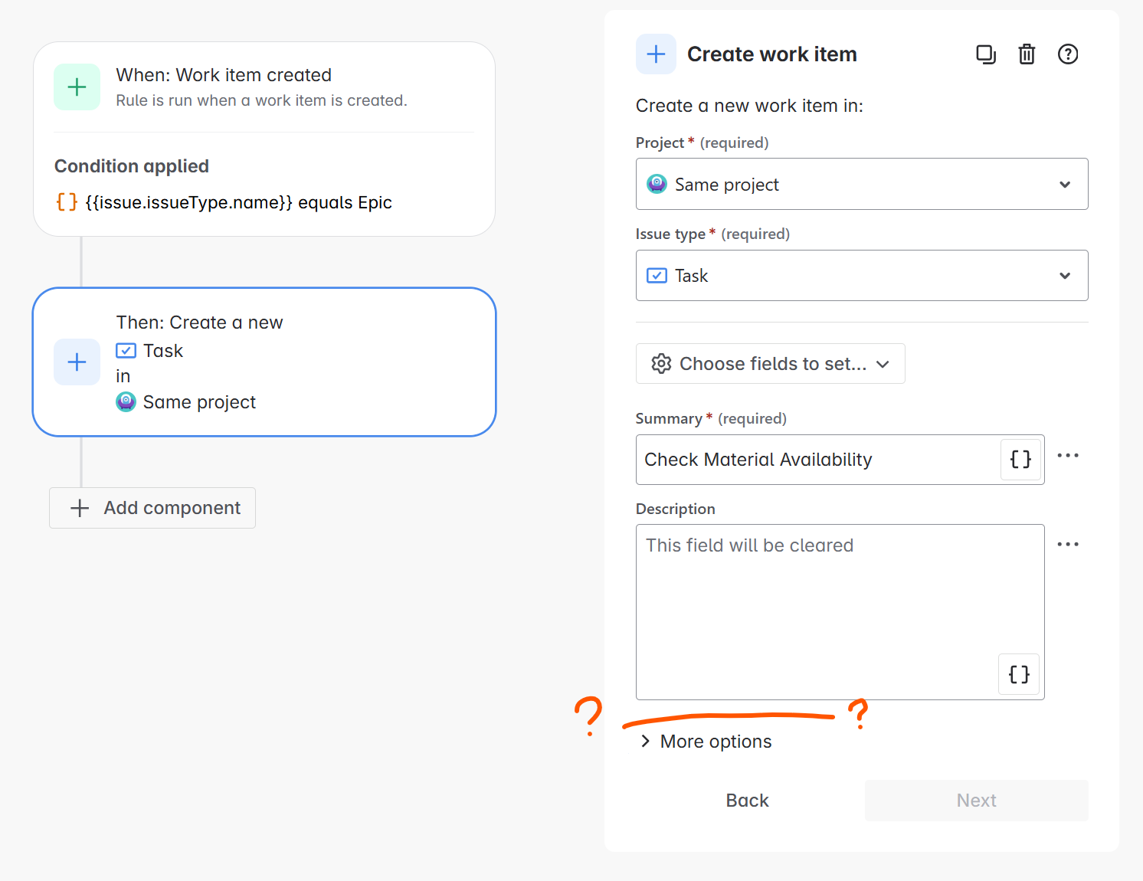Image resolution: width=1143 pixels, height=881 pixels.
Task: Open Description field more actions ellipsis
Action: 1068,544
